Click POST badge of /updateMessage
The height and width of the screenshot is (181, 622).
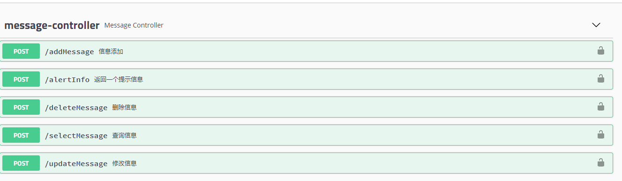(x=21, y=163)
